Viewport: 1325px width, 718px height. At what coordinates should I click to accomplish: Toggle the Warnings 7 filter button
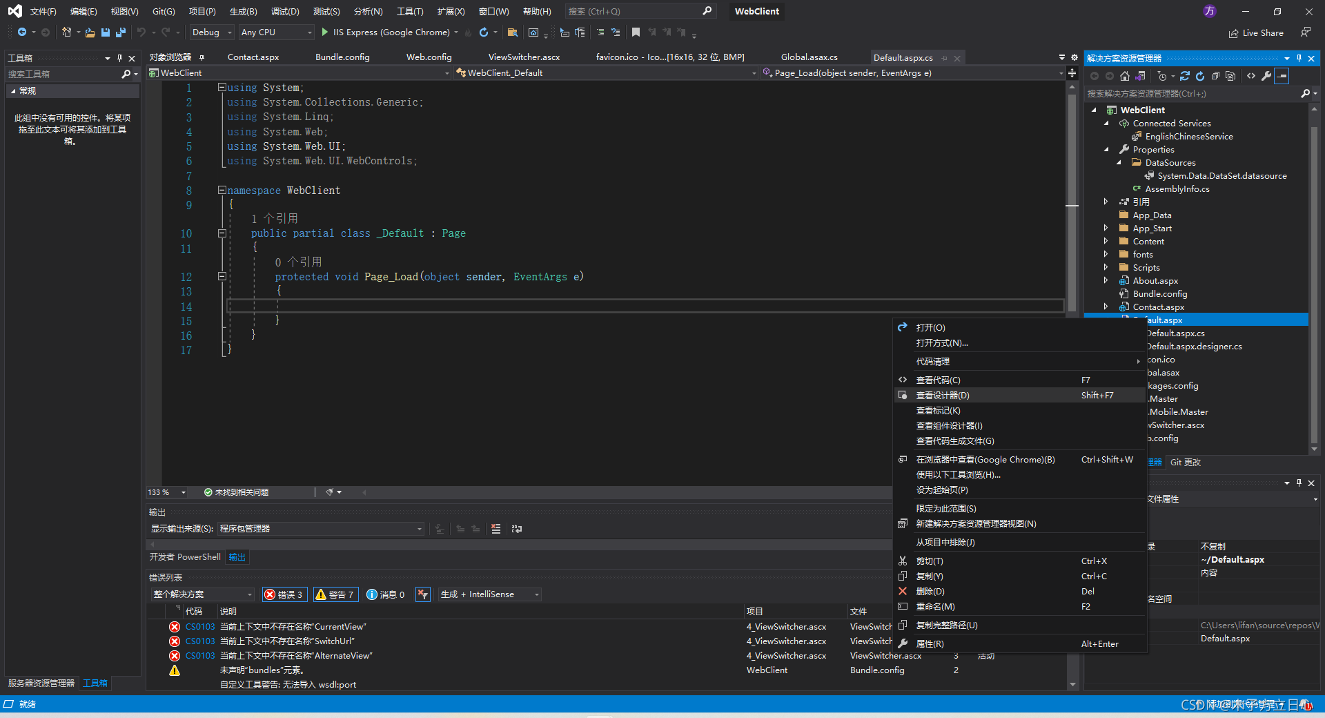336,594
